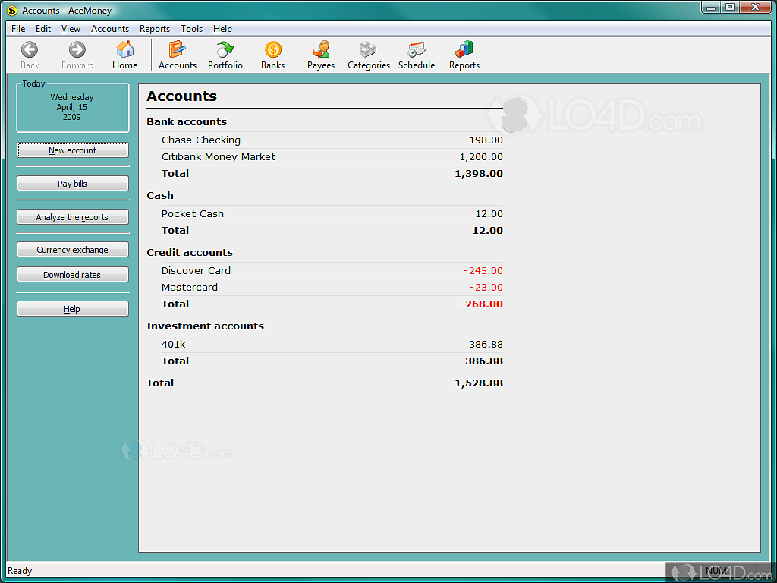Go to the Home screen
This screenshot has width=777, height=583.
pyautogui.click(x=124, y=55)
